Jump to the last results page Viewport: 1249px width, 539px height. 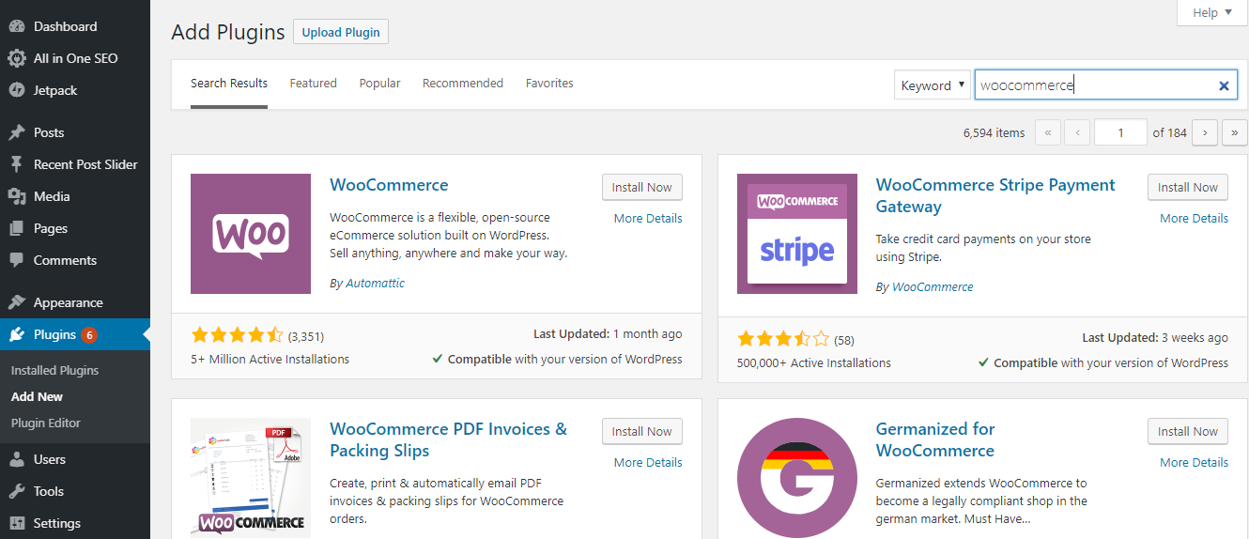[x=1235, y=132]
